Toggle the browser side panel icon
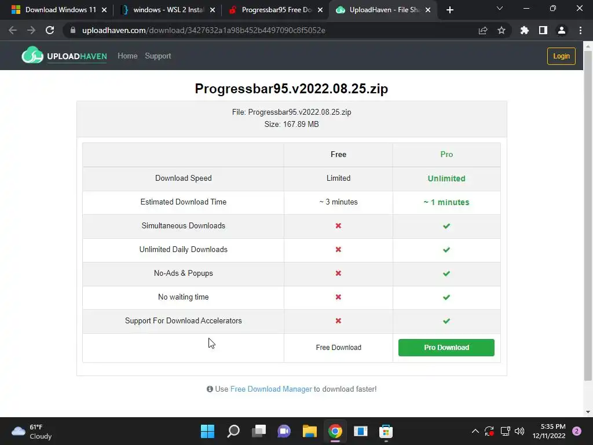Screen dimensions: 593x445 [543, 30]
